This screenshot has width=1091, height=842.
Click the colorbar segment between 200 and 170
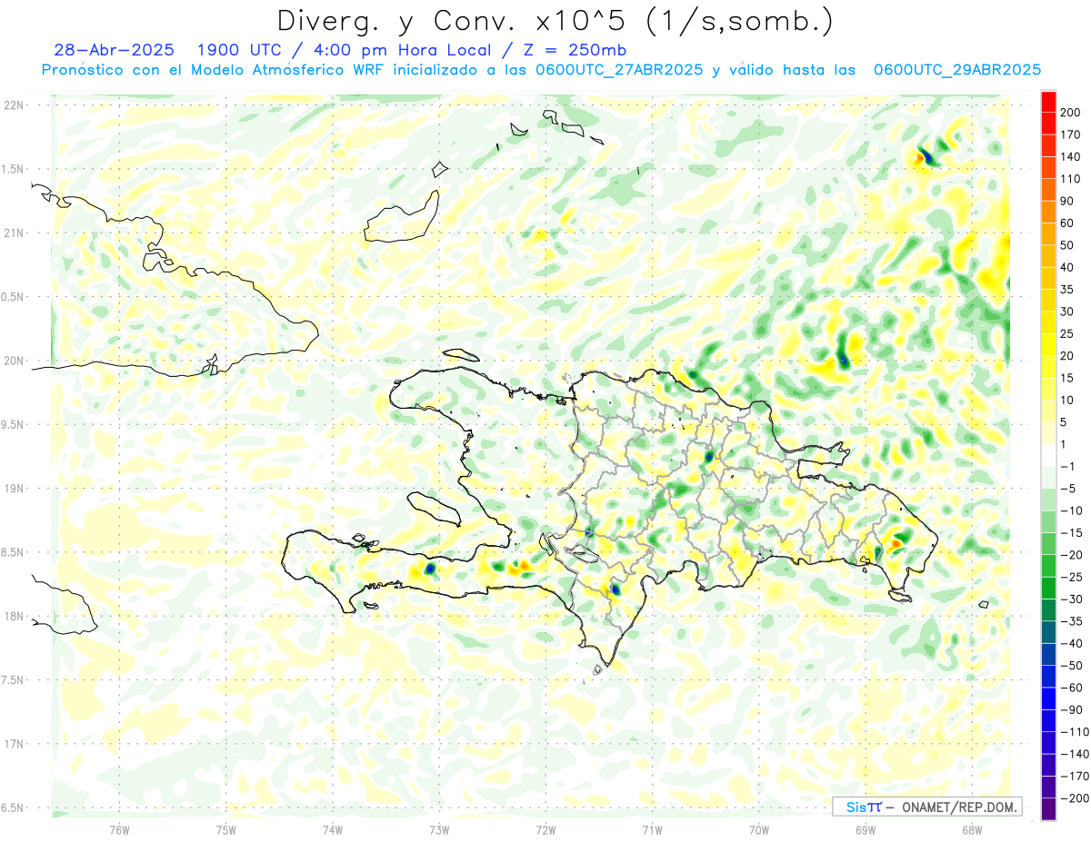1048,124
